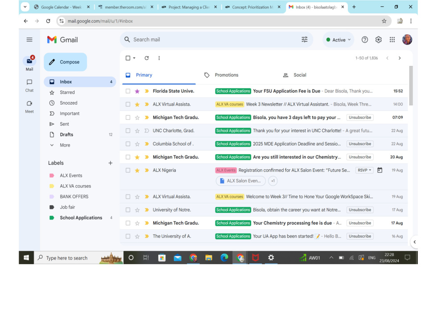Select the Primary inbox tab

(x=159, y=75)
